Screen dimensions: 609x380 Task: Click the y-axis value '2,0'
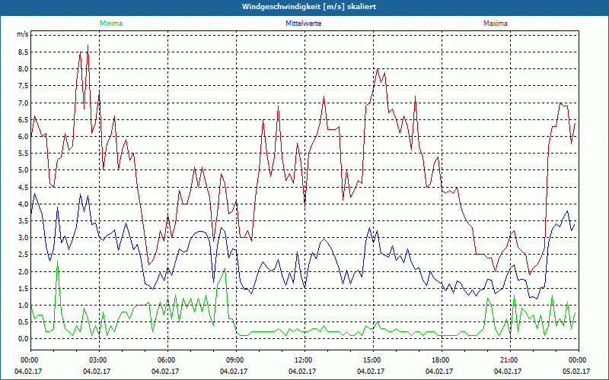[x=24, y=271]
